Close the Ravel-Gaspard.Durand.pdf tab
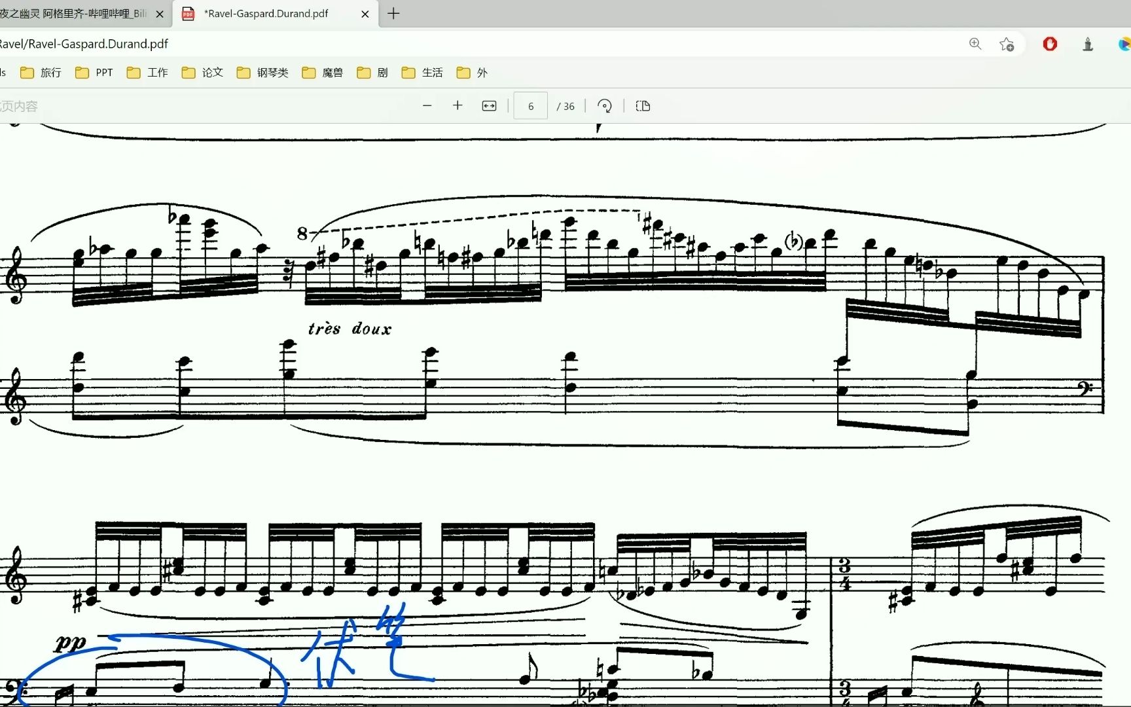The height and width of the screenshot is (707, 1131). [x=365, y=14]
